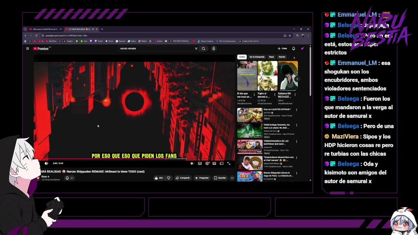Open the tab search dropdown arrow
This screenshot has width=418, height=235.
(25, 29)
